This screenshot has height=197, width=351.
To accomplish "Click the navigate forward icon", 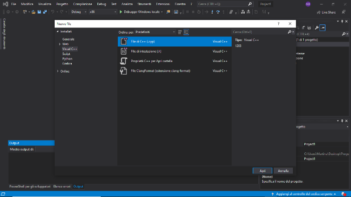I will pos(17,12).
